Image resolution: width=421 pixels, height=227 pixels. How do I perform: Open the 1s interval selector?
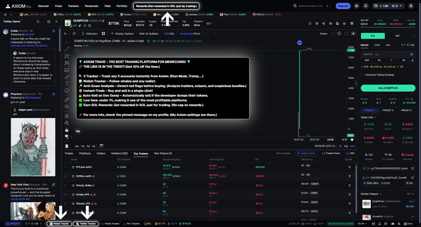[65, 34]
